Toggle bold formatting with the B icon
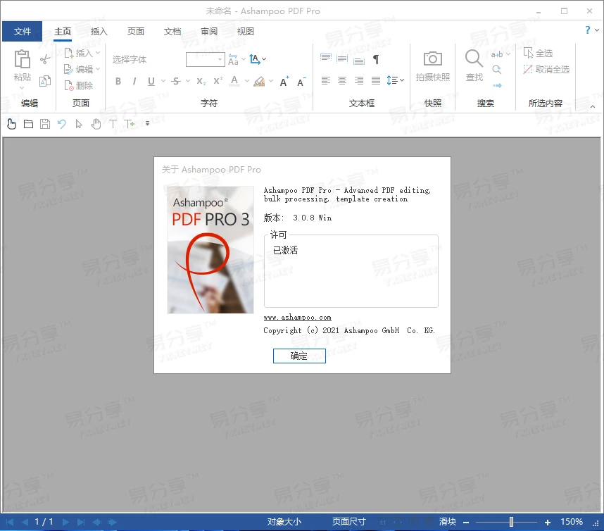This screenshot has width=604, height=531. click(118, 81)
